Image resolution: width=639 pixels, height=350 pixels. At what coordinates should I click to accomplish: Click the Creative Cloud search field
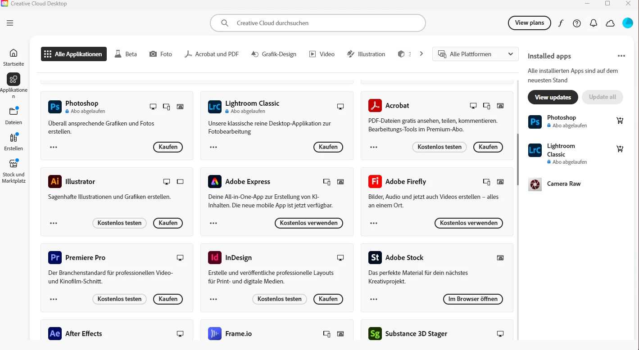(x=318, y=23)
